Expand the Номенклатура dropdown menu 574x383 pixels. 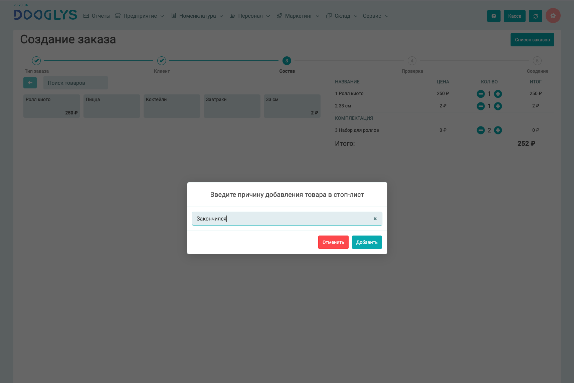[x=197, y=16]
